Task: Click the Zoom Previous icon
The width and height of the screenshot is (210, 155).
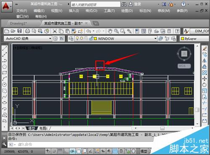Action: point(129,31)
